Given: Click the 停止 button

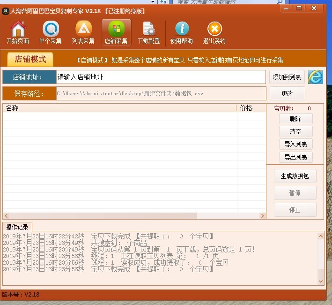Looking at the screenshot, I should pos(295,210).
